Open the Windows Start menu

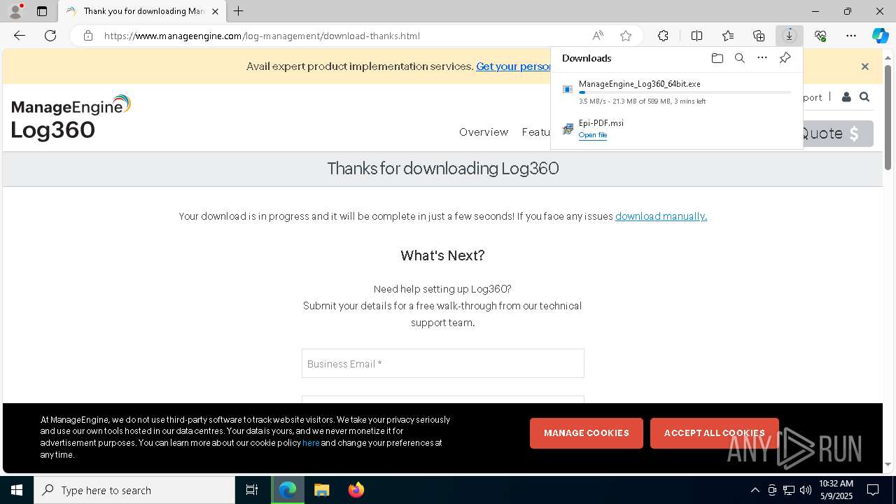[17, 490]
